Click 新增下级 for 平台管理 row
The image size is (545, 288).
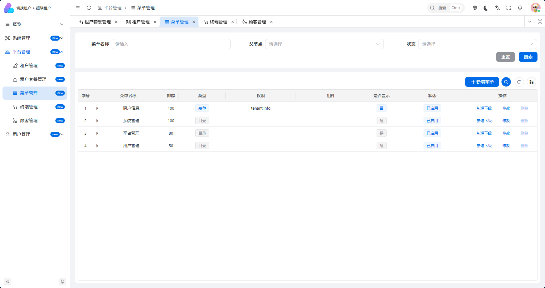484,133
